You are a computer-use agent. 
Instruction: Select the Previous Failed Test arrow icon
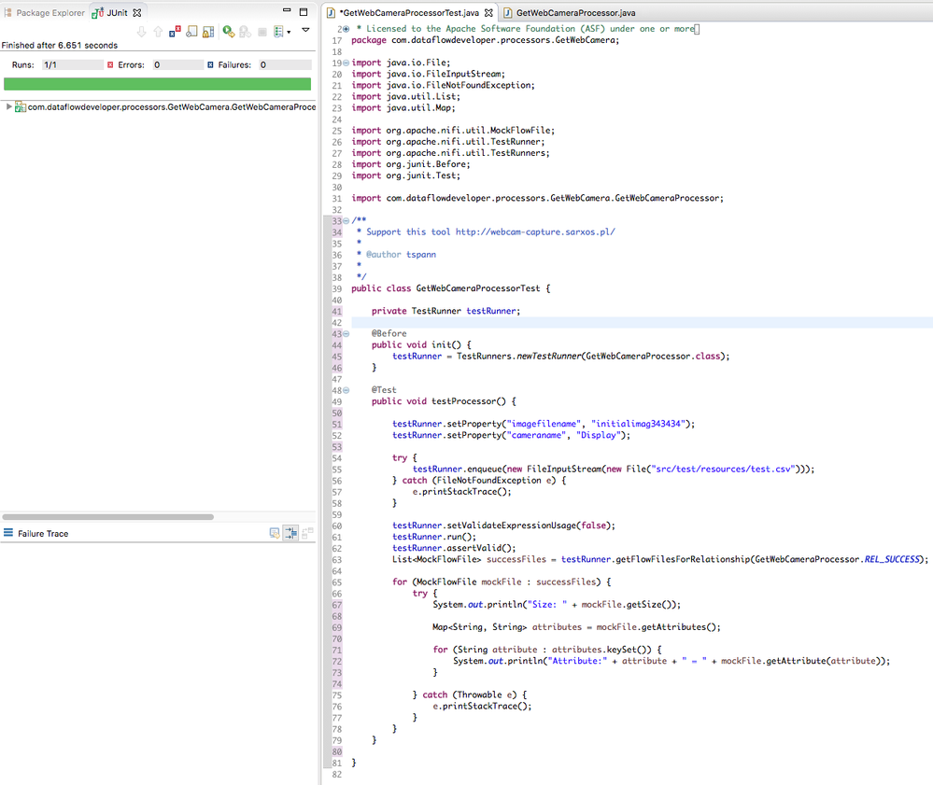pyautogui.click(x=159, y=31)
